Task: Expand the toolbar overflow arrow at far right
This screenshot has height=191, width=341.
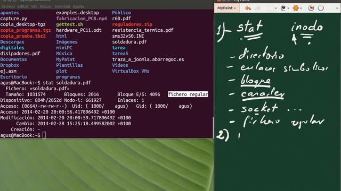Action: click(337, 8)
